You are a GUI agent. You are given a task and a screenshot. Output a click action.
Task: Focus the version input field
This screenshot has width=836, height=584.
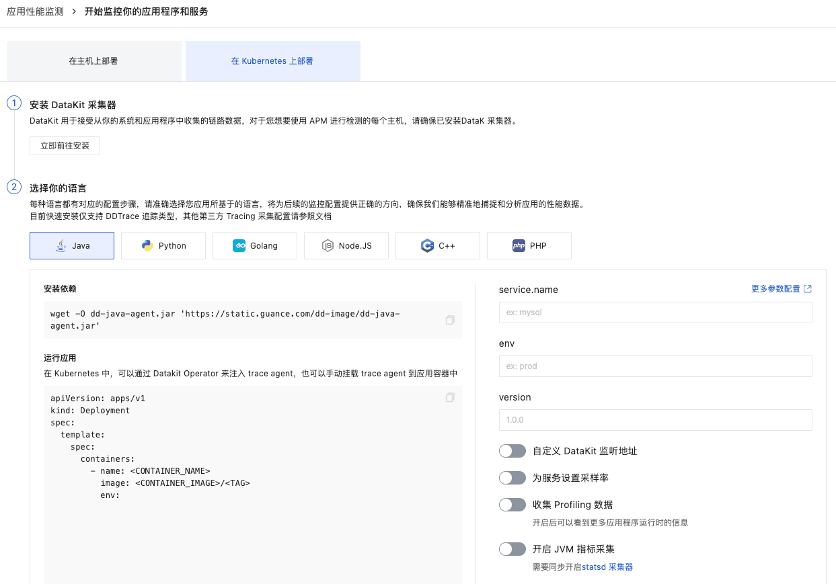pos(656,420)
